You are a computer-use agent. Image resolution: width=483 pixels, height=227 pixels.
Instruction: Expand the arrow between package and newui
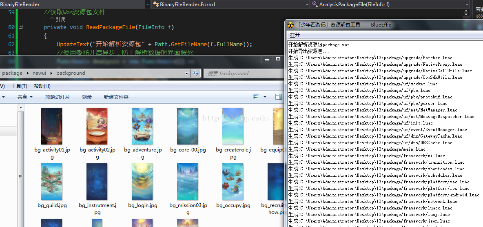click(x=27, y=73)
